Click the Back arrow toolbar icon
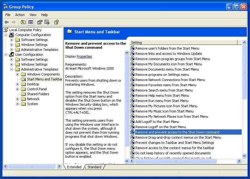 point(6,22)
